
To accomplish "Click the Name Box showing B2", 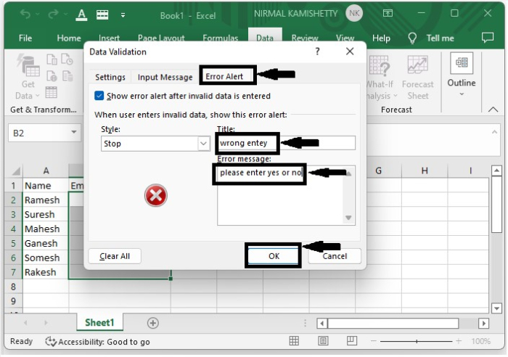I will click(x=44, y=133).
